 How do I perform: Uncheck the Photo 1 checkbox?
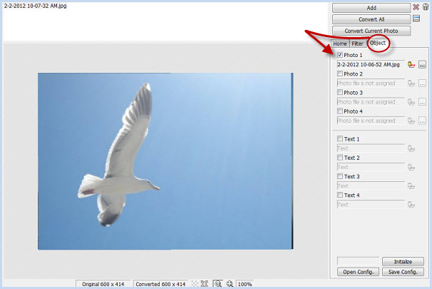(x=340, y=55)
